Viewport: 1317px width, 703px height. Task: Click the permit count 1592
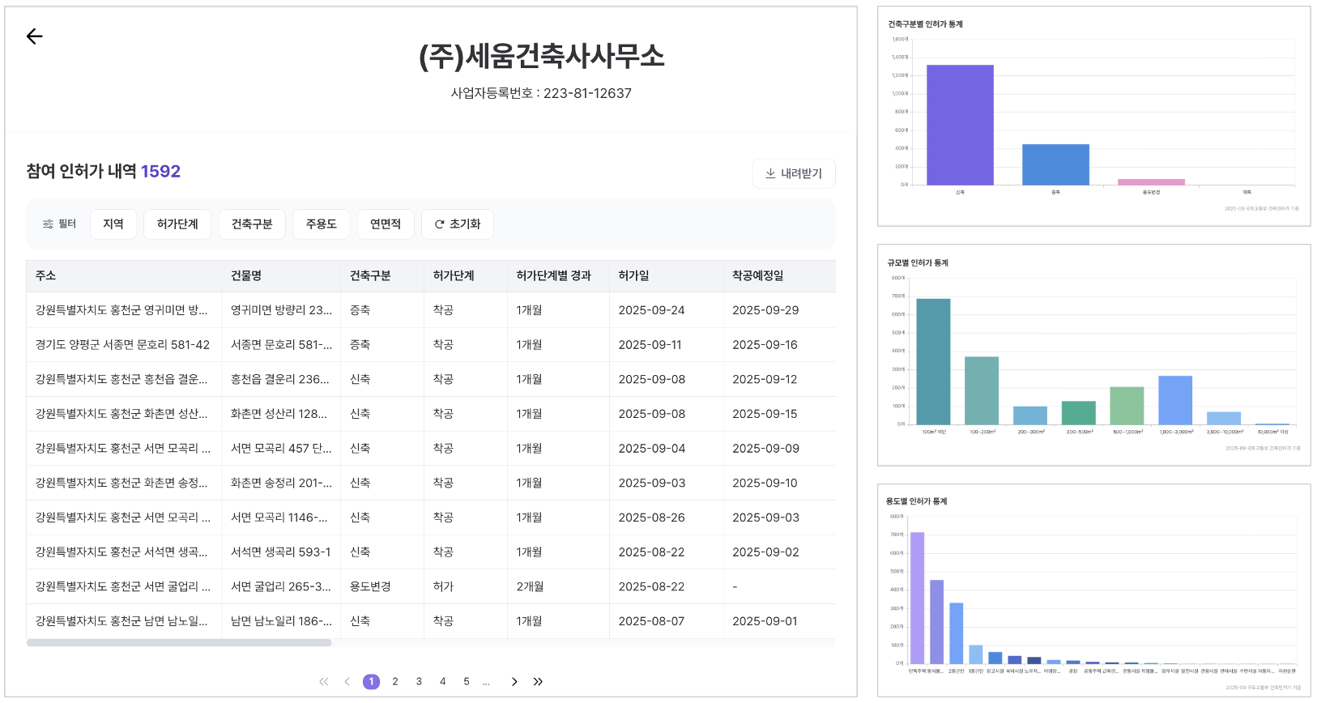[161, 172]
